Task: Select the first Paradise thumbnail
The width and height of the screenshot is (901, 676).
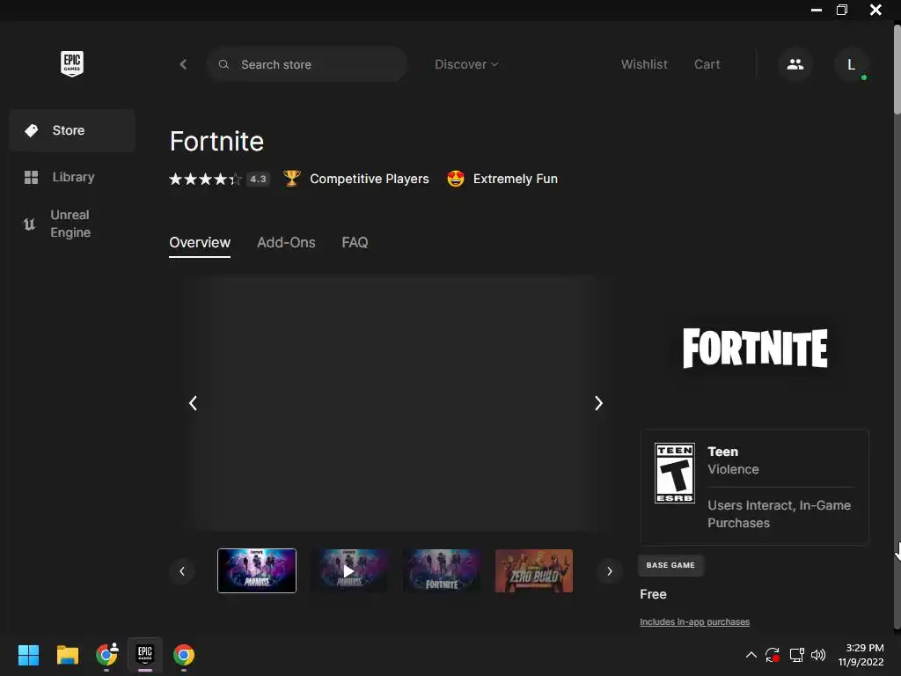Action: pyautogui.click(x=257, y=570)
